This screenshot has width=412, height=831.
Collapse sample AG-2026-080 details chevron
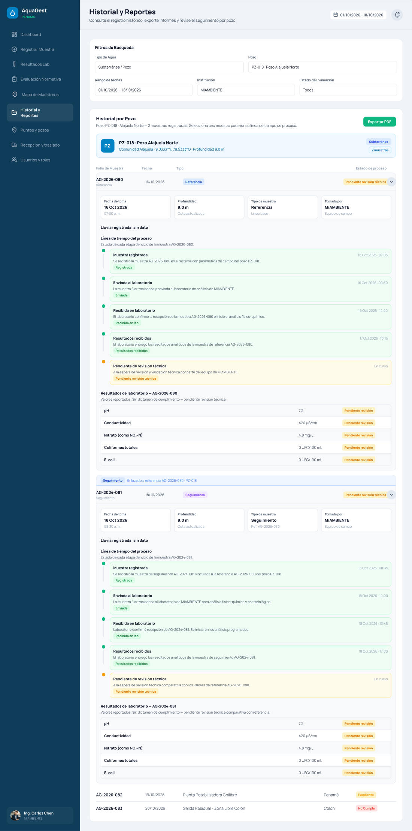391,182
